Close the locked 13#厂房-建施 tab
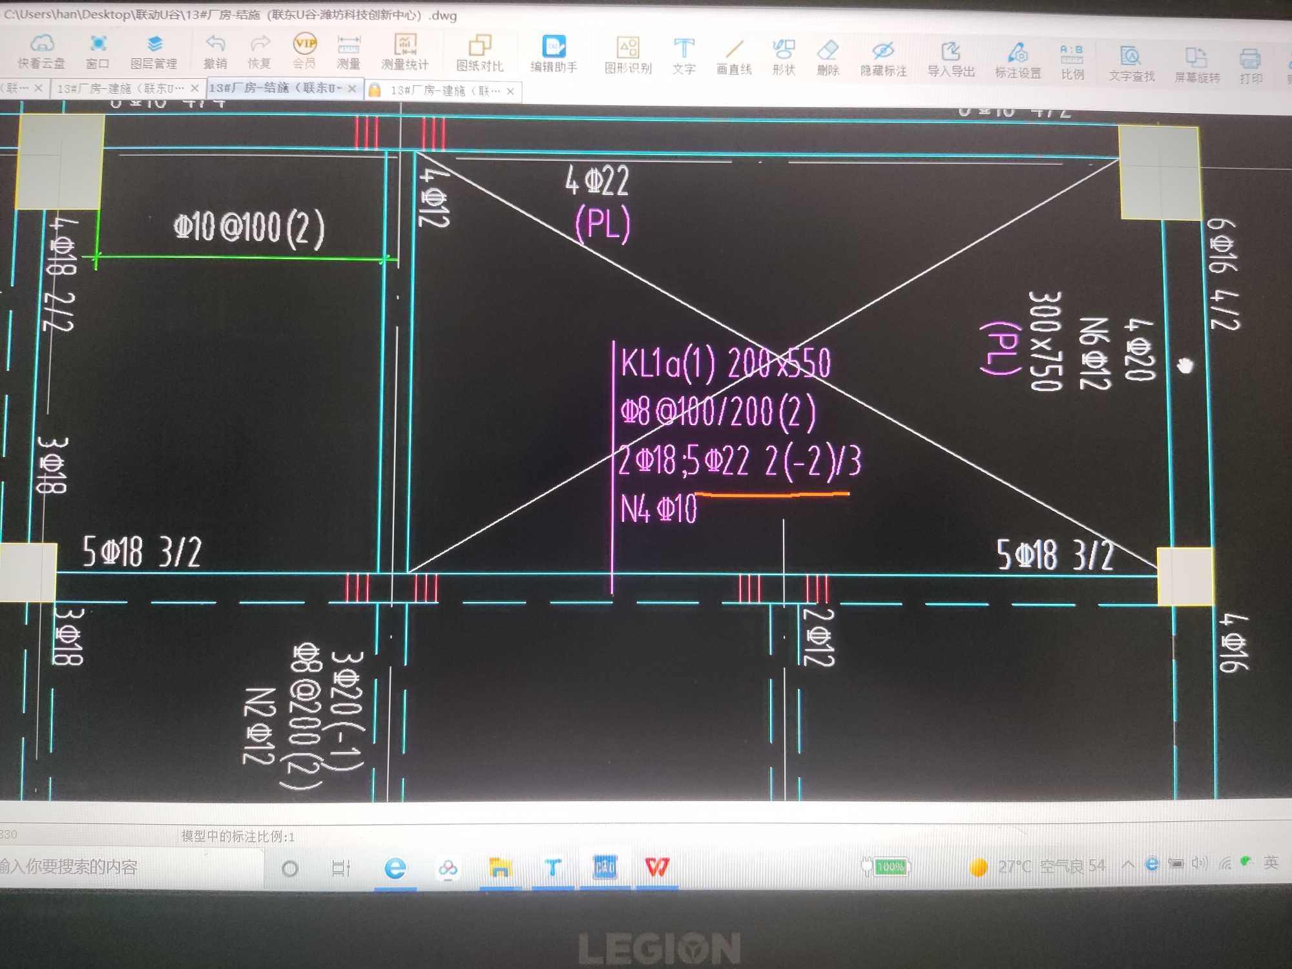This screenshot has height=969, width=1292. [510, 91]
